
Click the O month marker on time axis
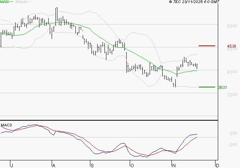132,166
